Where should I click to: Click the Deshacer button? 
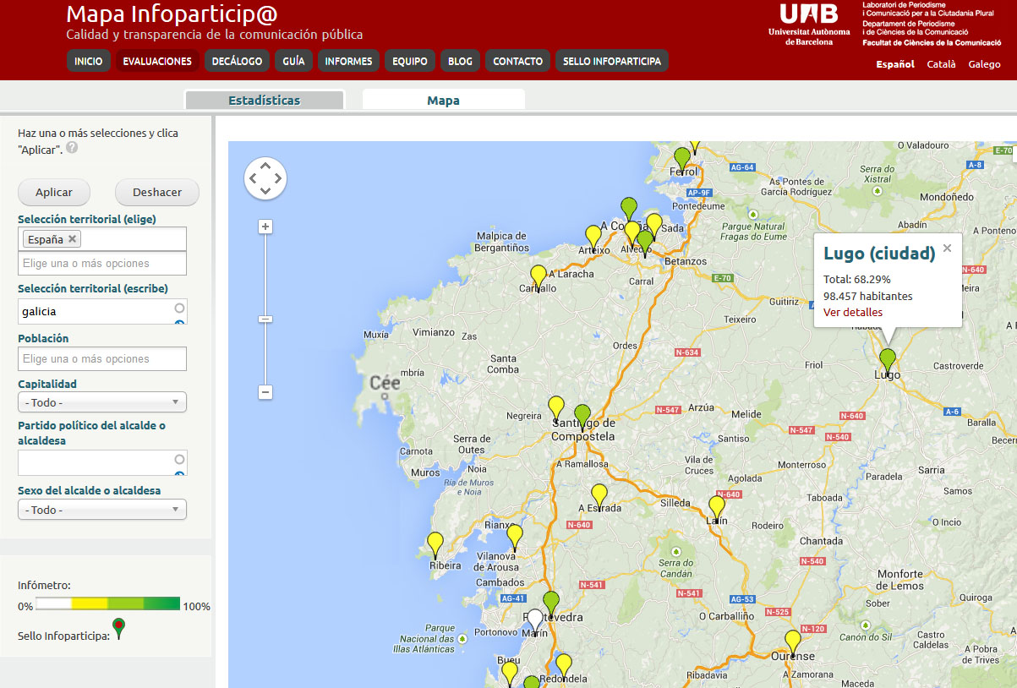coord(157,192)
